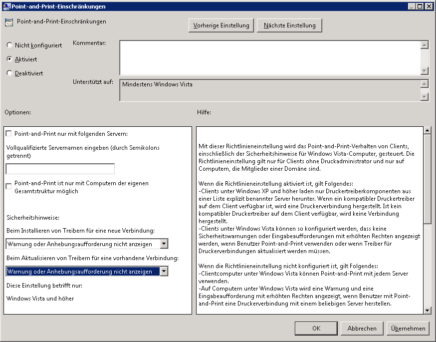The image size is (436, 342).
Task: Click the fully qualified server names field
Action: tap(60, 169)
